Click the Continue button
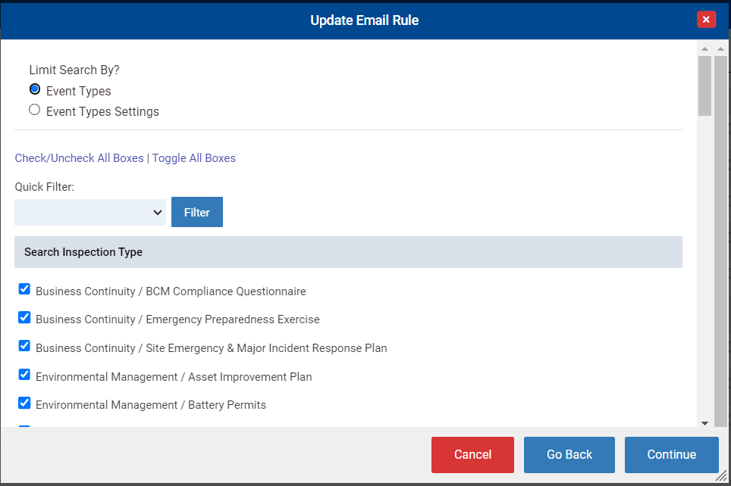The height and width of the screenshot is (486, 731). 671,455
